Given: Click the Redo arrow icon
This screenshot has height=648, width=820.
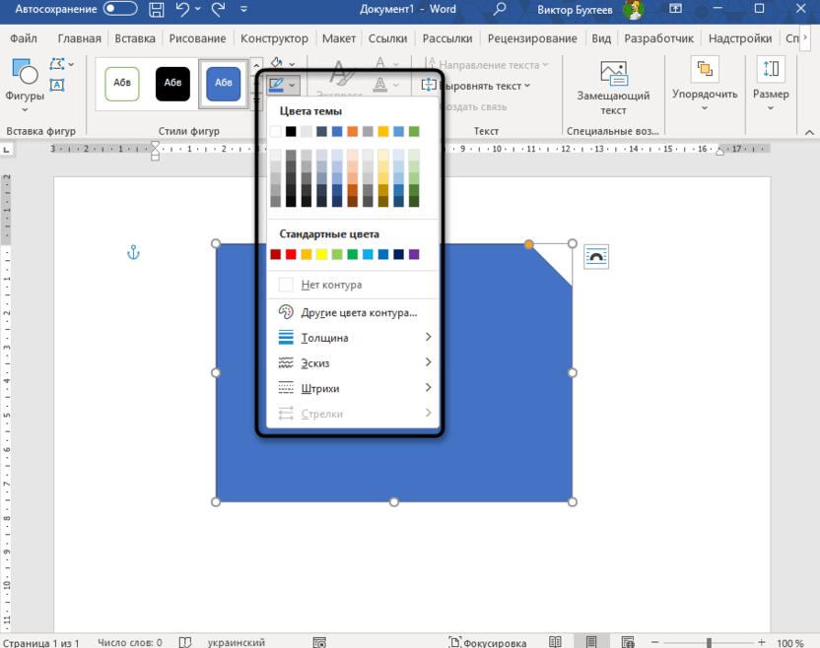Looking at the screenshot, I should pyautogui.click(x=218, y=10).
